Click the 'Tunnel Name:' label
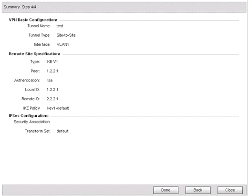This screenshot has width=248, height=196. [39, 26]
